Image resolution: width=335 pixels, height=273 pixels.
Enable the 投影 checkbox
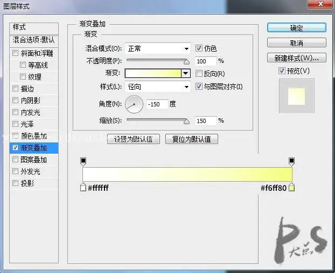[x=16, y=183]
